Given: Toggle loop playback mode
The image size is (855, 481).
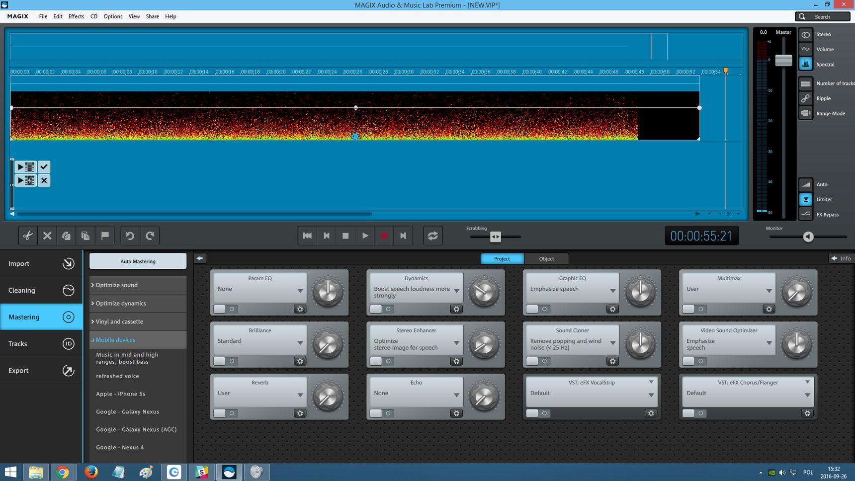Looking at the screenshot, I should 433,236.
